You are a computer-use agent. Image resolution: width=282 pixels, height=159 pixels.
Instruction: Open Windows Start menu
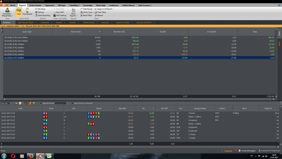4,156
